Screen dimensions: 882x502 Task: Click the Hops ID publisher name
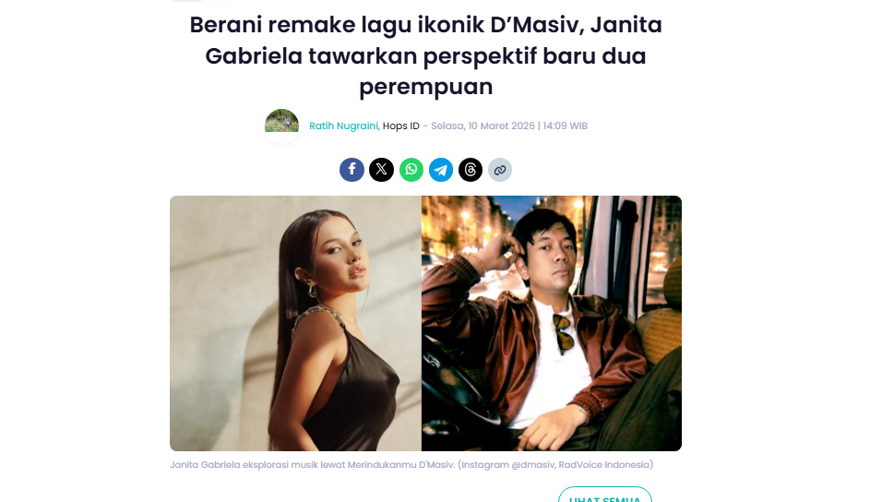(401, 126)
